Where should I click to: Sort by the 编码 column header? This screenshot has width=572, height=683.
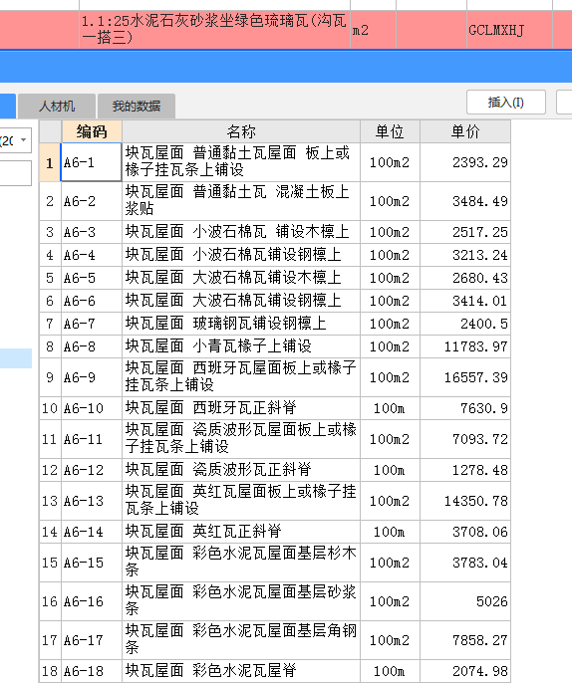pyautogui.click(x=92, y=131)
